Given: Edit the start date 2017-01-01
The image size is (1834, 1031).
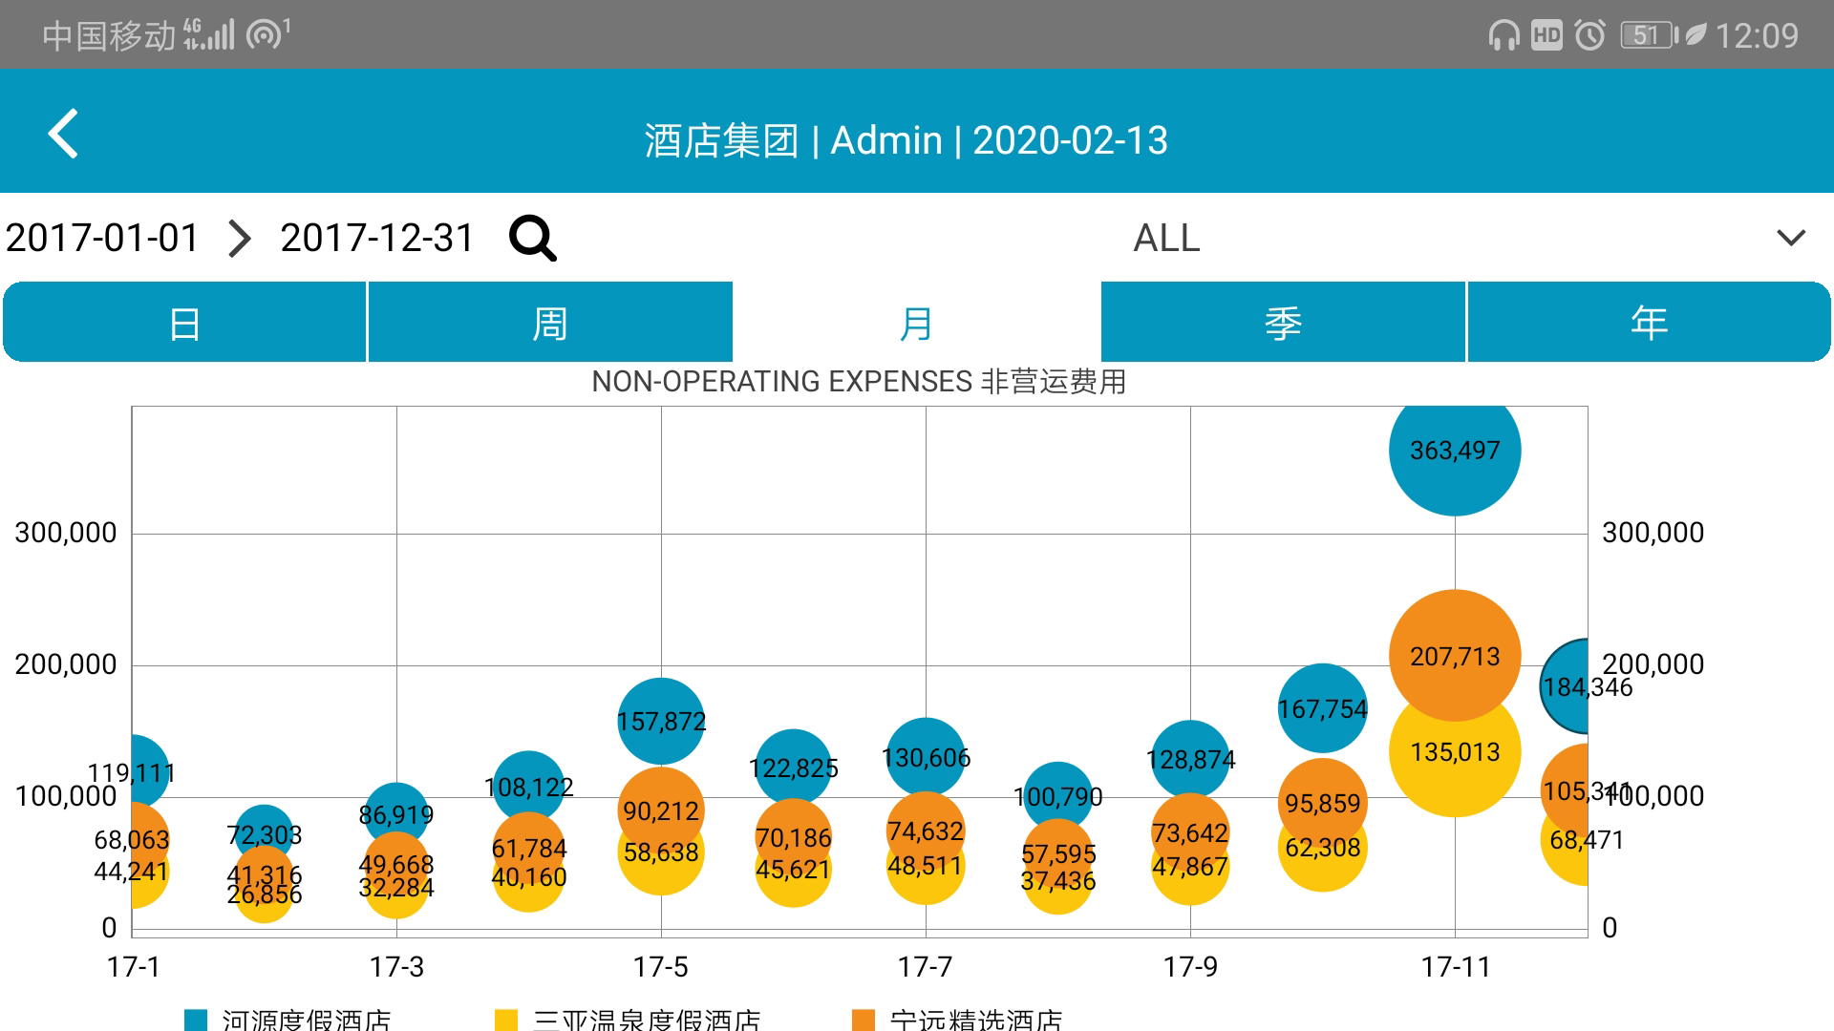Looking at the screenshot, I should click(x=102, y=238).
